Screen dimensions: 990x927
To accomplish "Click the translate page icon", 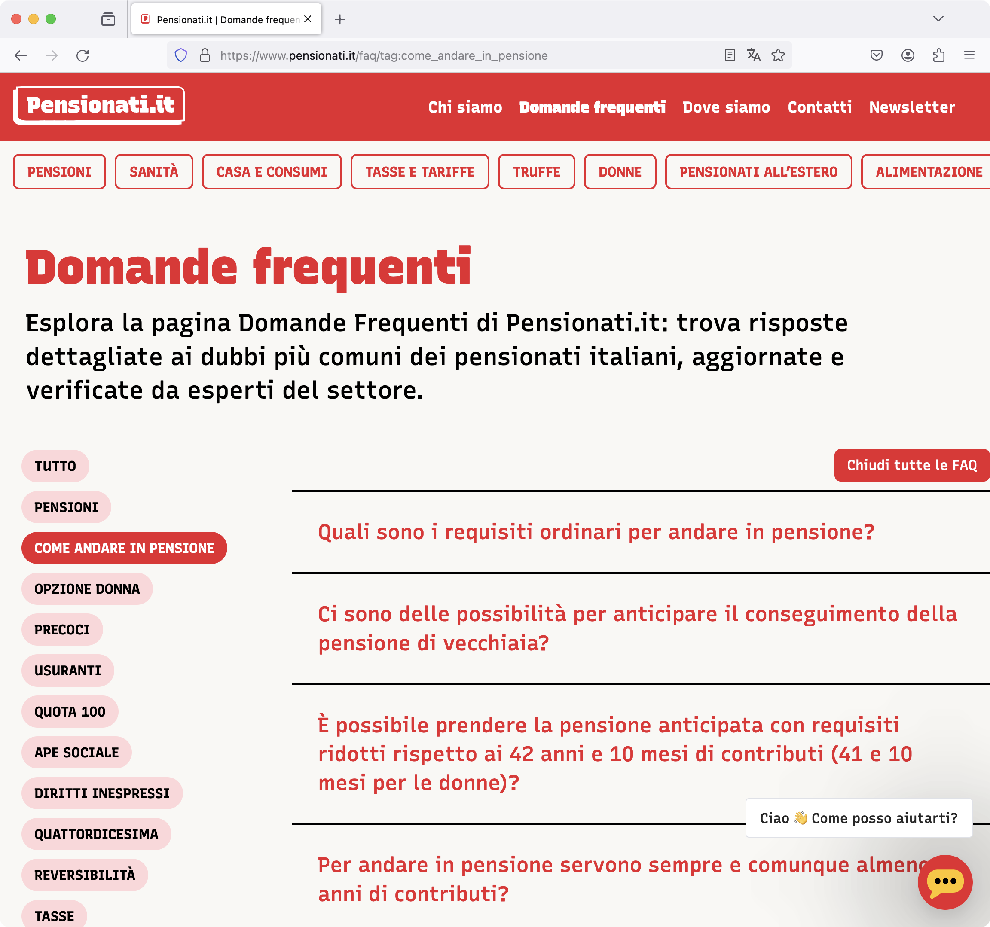I will pos(753,55).
